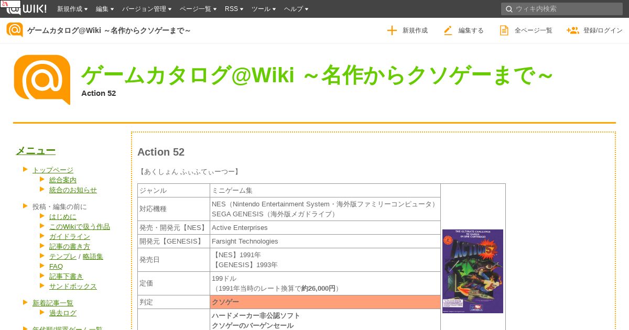Click the plus icon for 新規作成
629x330 pixels.
[392, 30]
